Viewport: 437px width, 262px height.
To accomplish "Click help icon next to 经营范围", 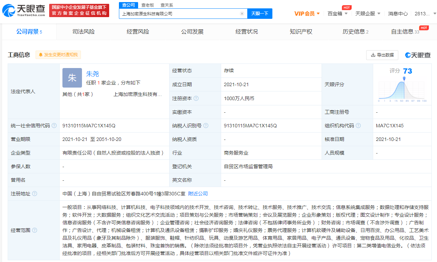I will pos(35,230).
